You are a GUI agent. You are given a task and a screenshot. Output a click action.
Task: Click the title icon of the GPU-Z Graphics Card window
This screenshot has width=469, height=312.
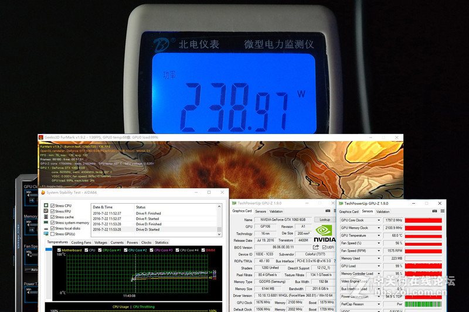[x=235, y=203]
